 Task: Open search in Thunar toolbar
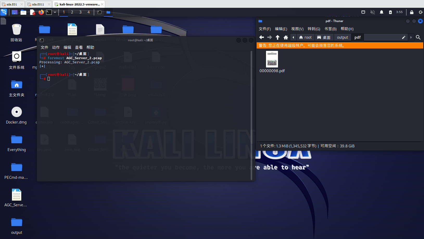pos(418,37)
